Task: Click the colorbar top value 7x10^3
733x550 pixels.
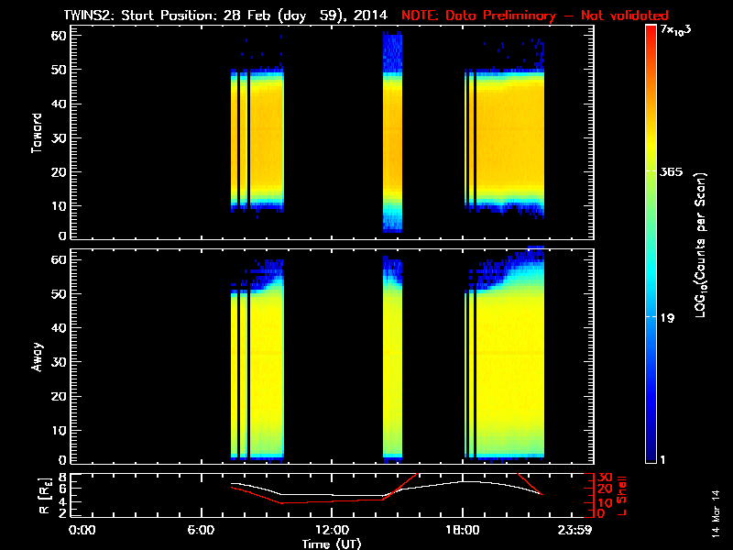Action: point(675,31)
